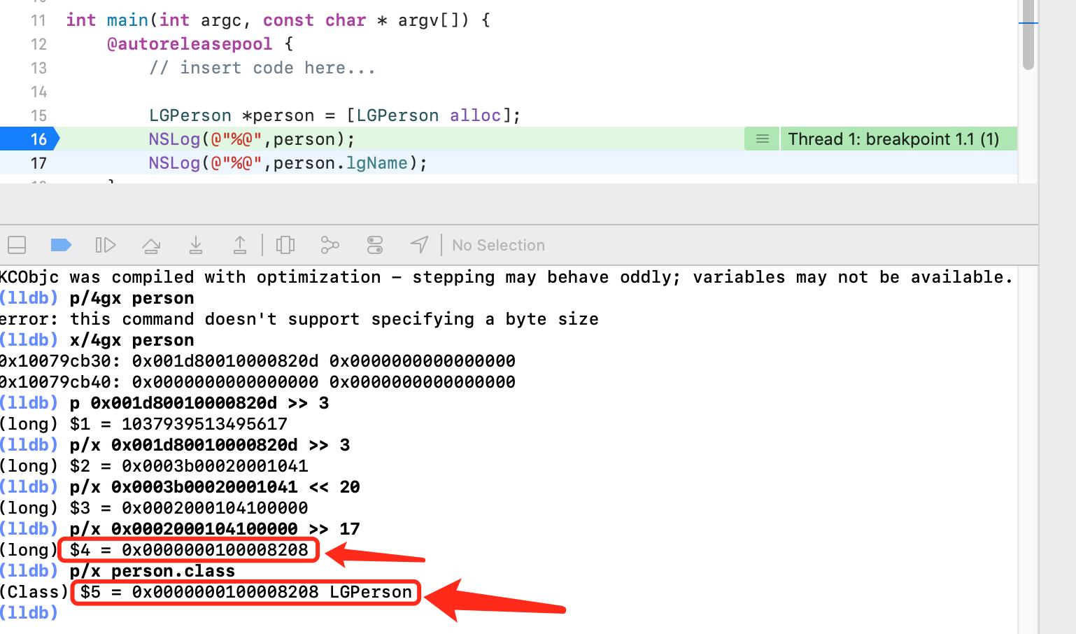Click line number 17 in the gutter
The width and height of the screenshot is (1076, 634).
pos(38,163)
